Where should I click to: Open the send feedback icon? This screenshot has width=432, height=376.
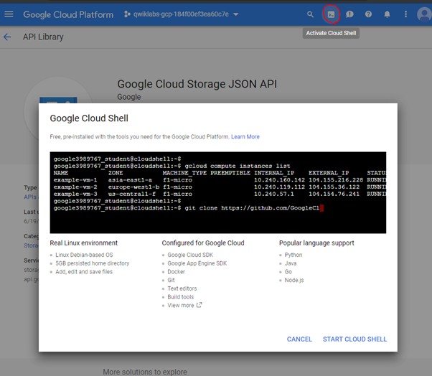(x=349, y=14)
